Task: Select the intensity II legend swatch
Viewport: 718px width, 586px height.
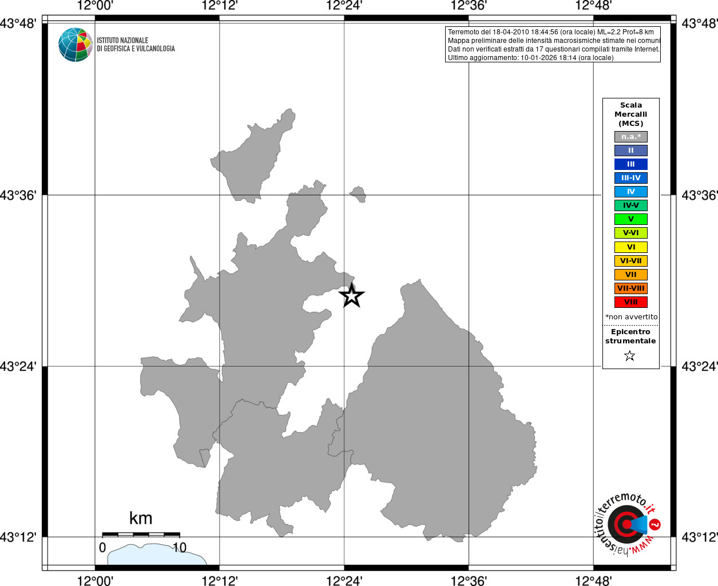Action: (x=631, y=151)
